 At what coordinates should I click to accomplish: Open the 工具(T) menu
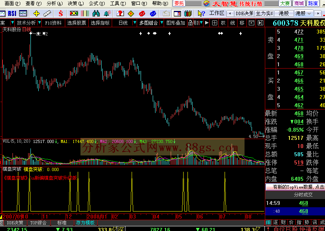[118, 3]
